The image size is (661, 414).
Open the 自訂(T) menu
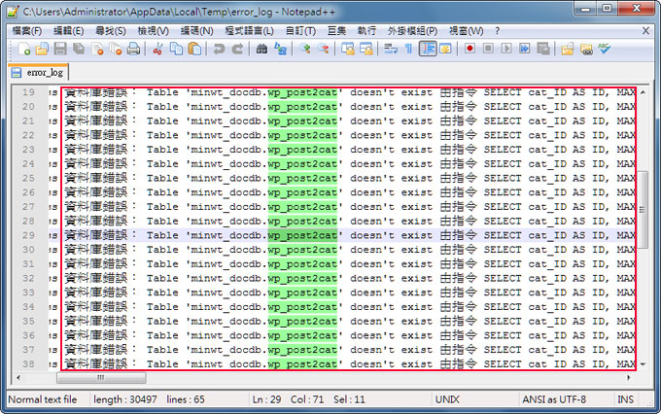(300, 31)
